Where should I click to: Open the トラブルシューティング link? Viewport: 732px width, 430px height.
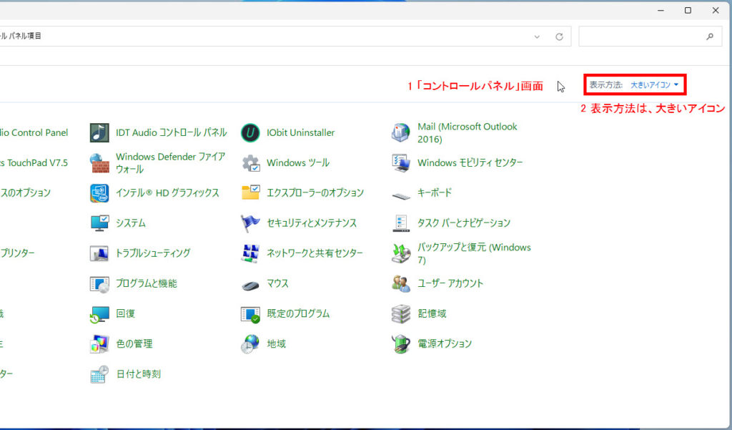coord(153,253)
